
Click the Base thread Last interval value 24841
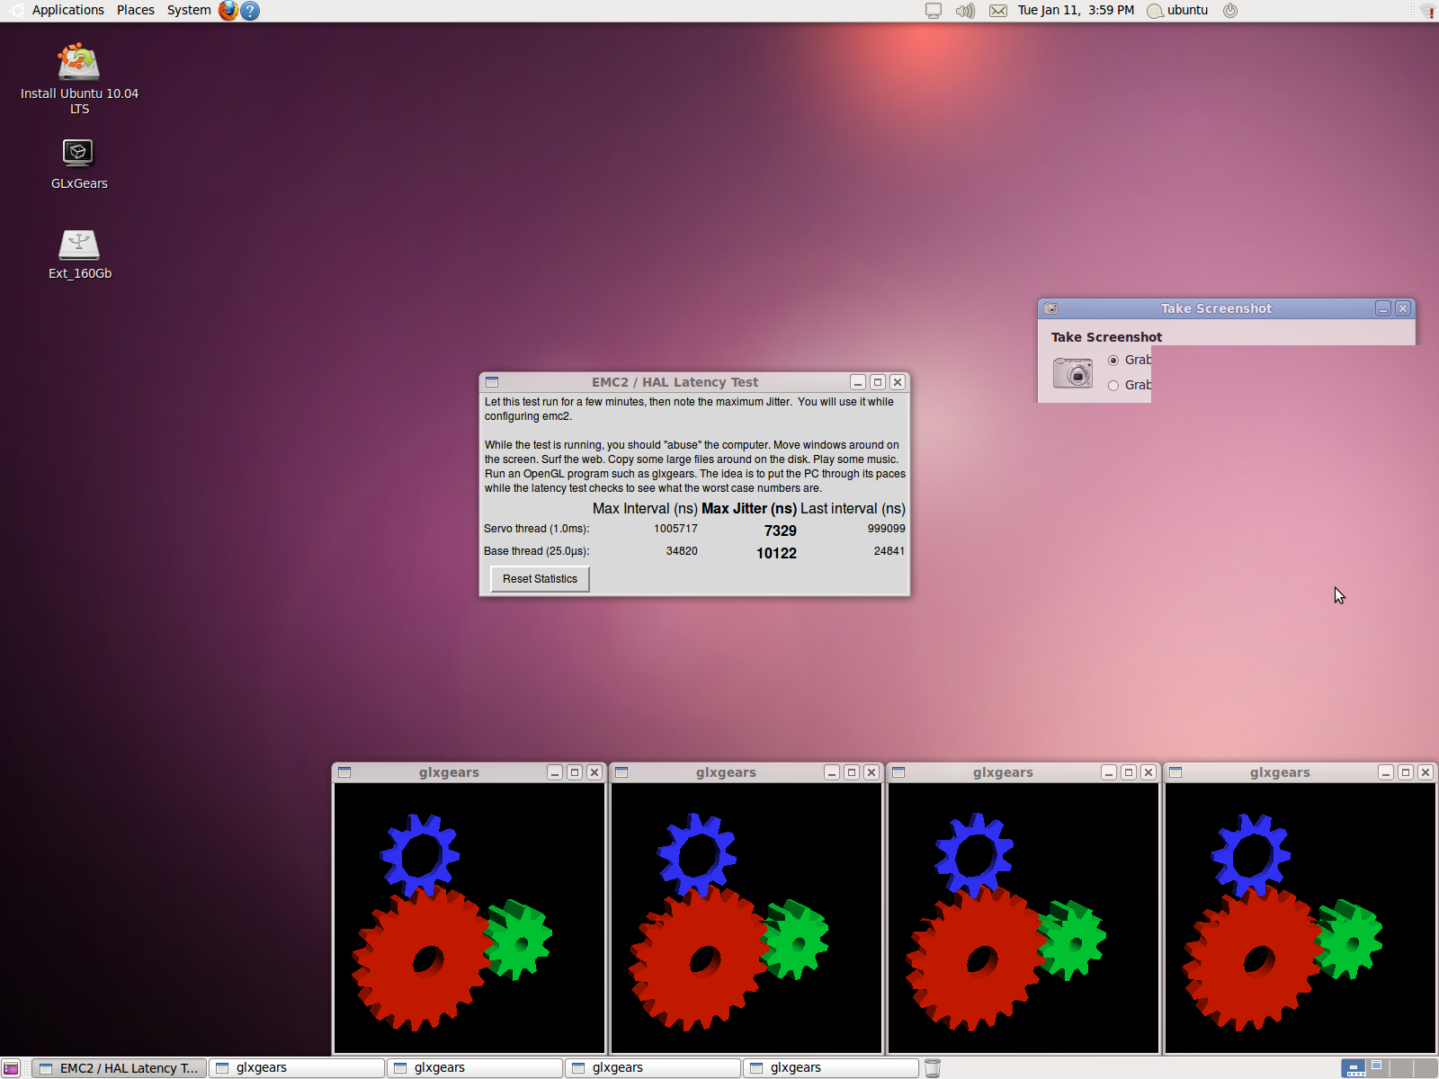coord(889,551)
